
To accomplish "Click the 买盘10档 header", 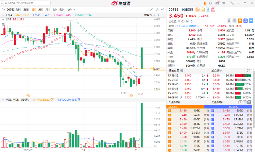I will 174,102.
